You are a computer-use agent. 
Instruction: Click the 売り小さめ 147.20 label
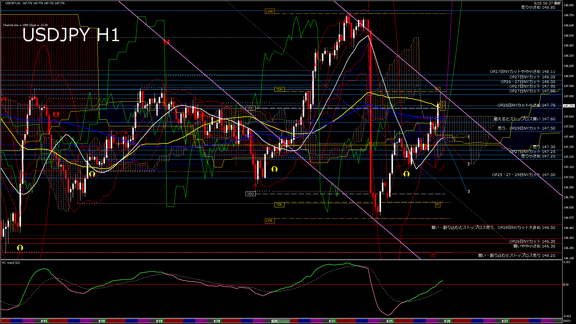(x=538, y=156)
